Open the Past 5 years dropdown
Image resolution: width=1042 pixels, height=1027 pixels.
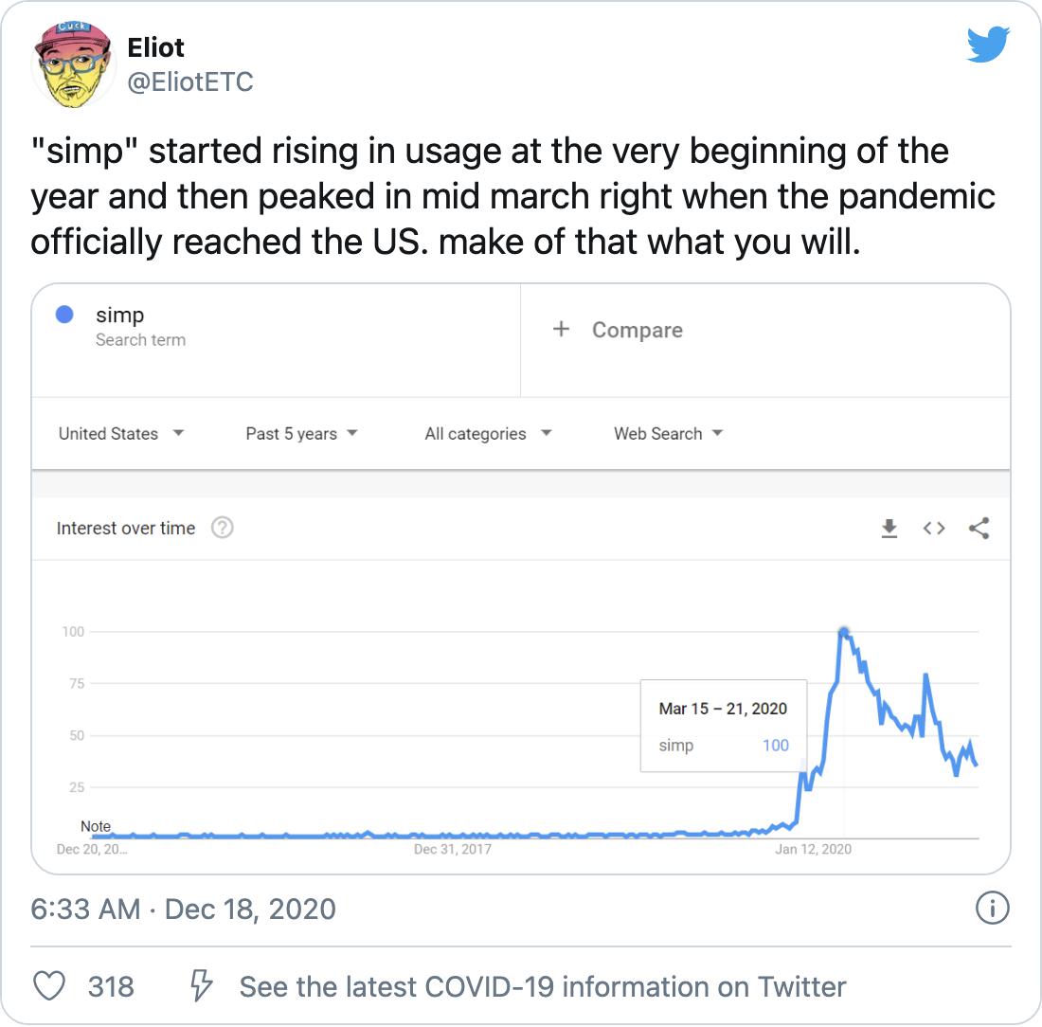tap(301, 434)
